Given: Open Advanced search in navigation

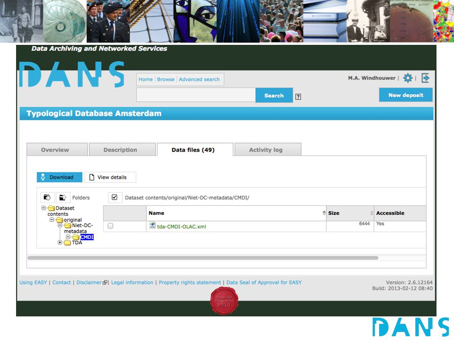Looking at the screenshot, I should [x=199, y=79].
